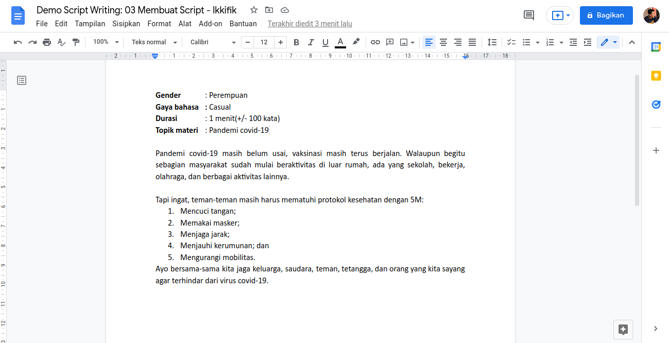Toggle italic formatting
Viewport: 669px width, 343px height.
tap(311, 42)
